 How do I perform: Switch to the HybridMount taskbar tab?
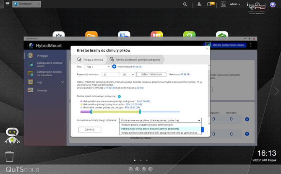coord(26,4)
